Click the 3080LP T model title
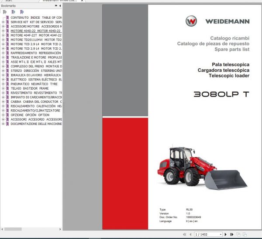The width and height of the screenshot is (262, 239). pyautogui.click(x=221, y=94)
